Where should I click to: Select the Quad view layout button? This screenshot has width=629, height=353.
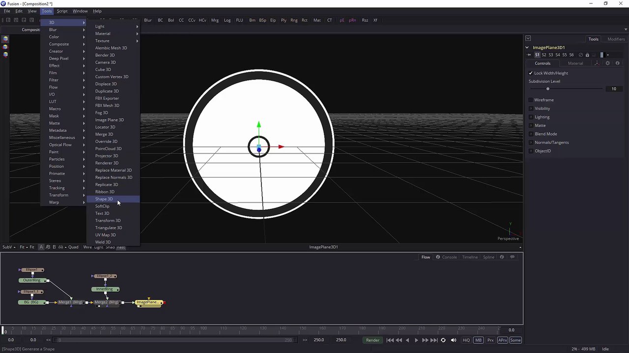pyautogui.click(x=73, y=247)
